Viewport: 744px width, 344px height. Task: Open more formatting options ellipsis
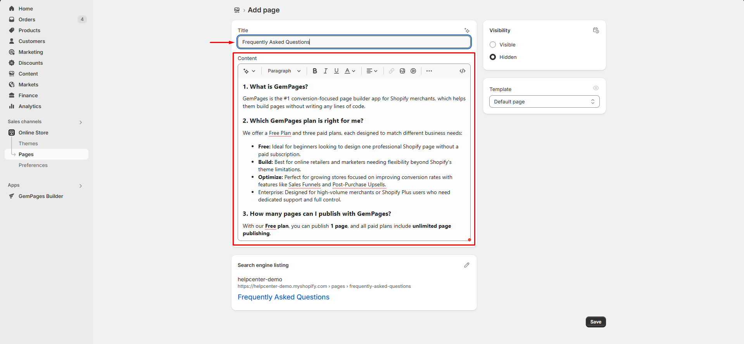pyautogui.click(x=429, y=71)
